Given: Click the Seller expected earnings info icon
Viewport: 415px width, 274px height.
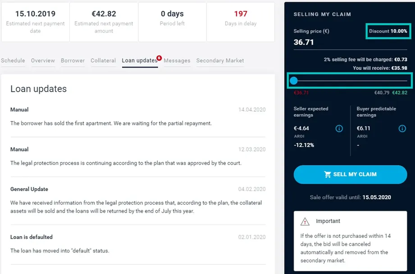Looking at the screenshot, I should (339, 128).
